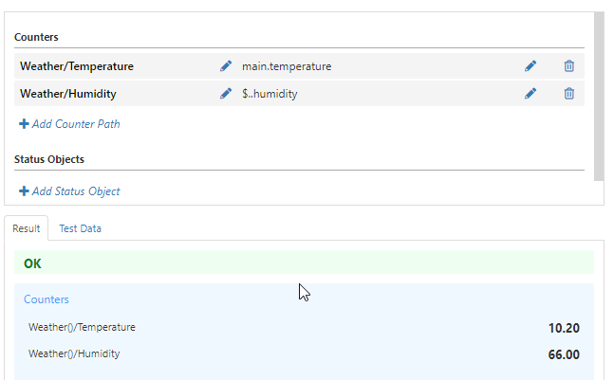Viewport: 614px width, 380px height.
Task: Click the vertical scrollbar of the settings panel
Action: [599, 96]
